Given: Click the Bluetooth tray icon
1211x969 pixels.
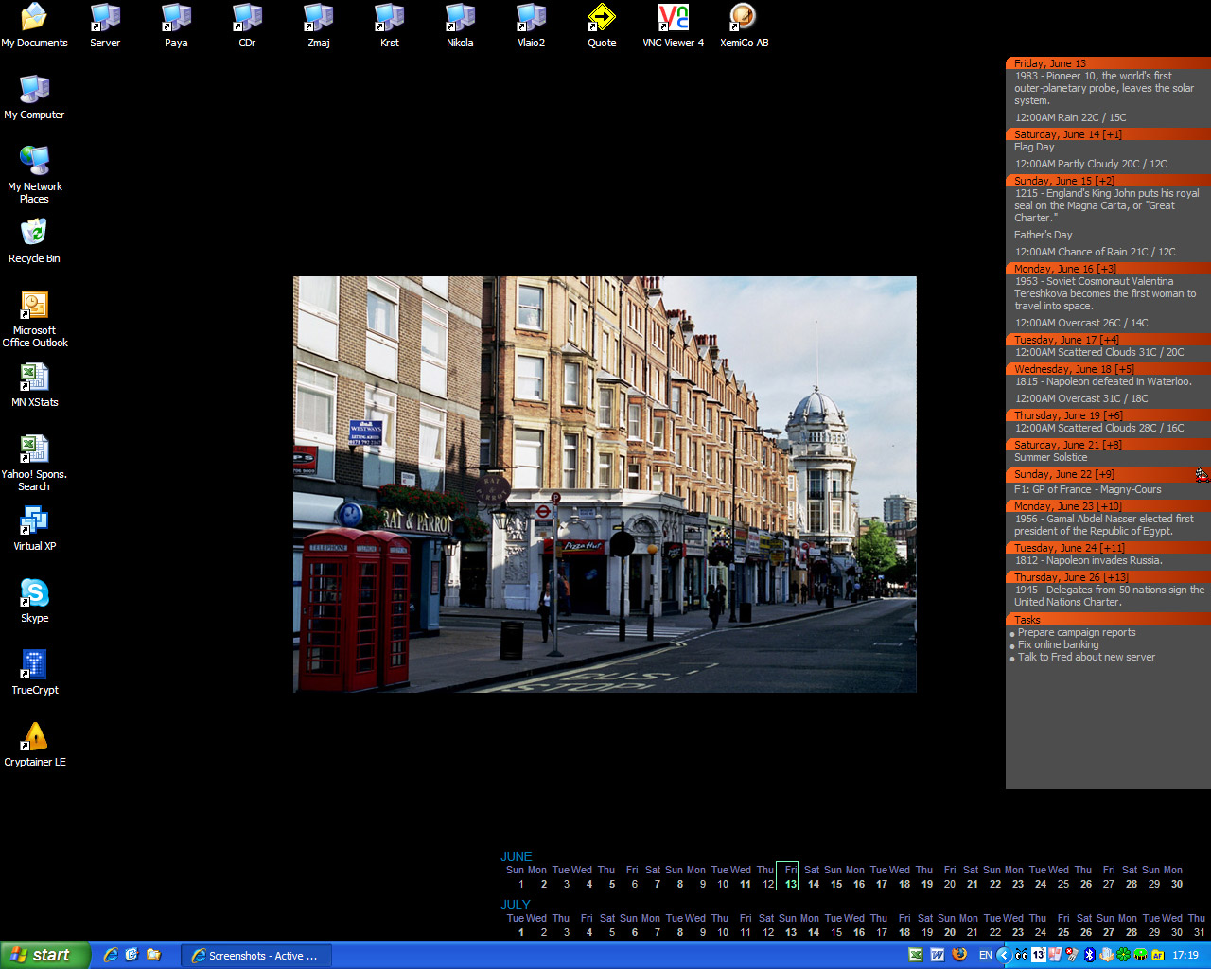Looking at the screenshot, I should [1089, 955].
